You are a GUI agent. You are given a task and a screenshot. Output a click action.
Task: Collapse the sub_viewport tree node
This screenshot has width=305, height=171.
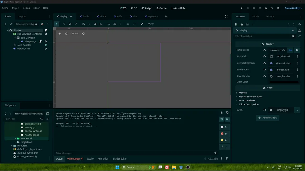15,38
